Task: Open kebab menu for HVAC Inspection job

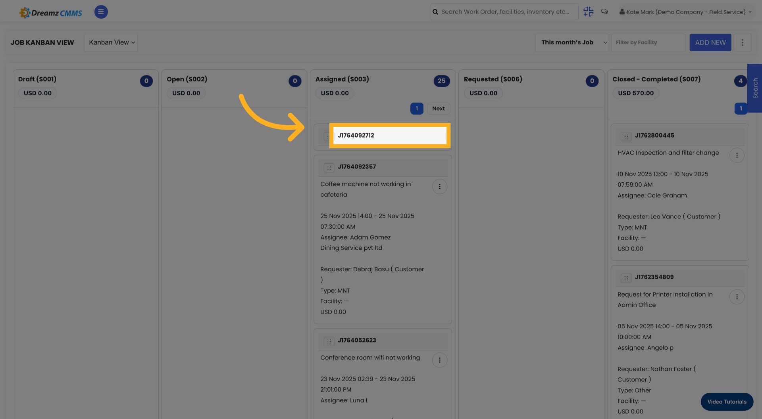Action: pyautogui.click(x=737, y=155)
